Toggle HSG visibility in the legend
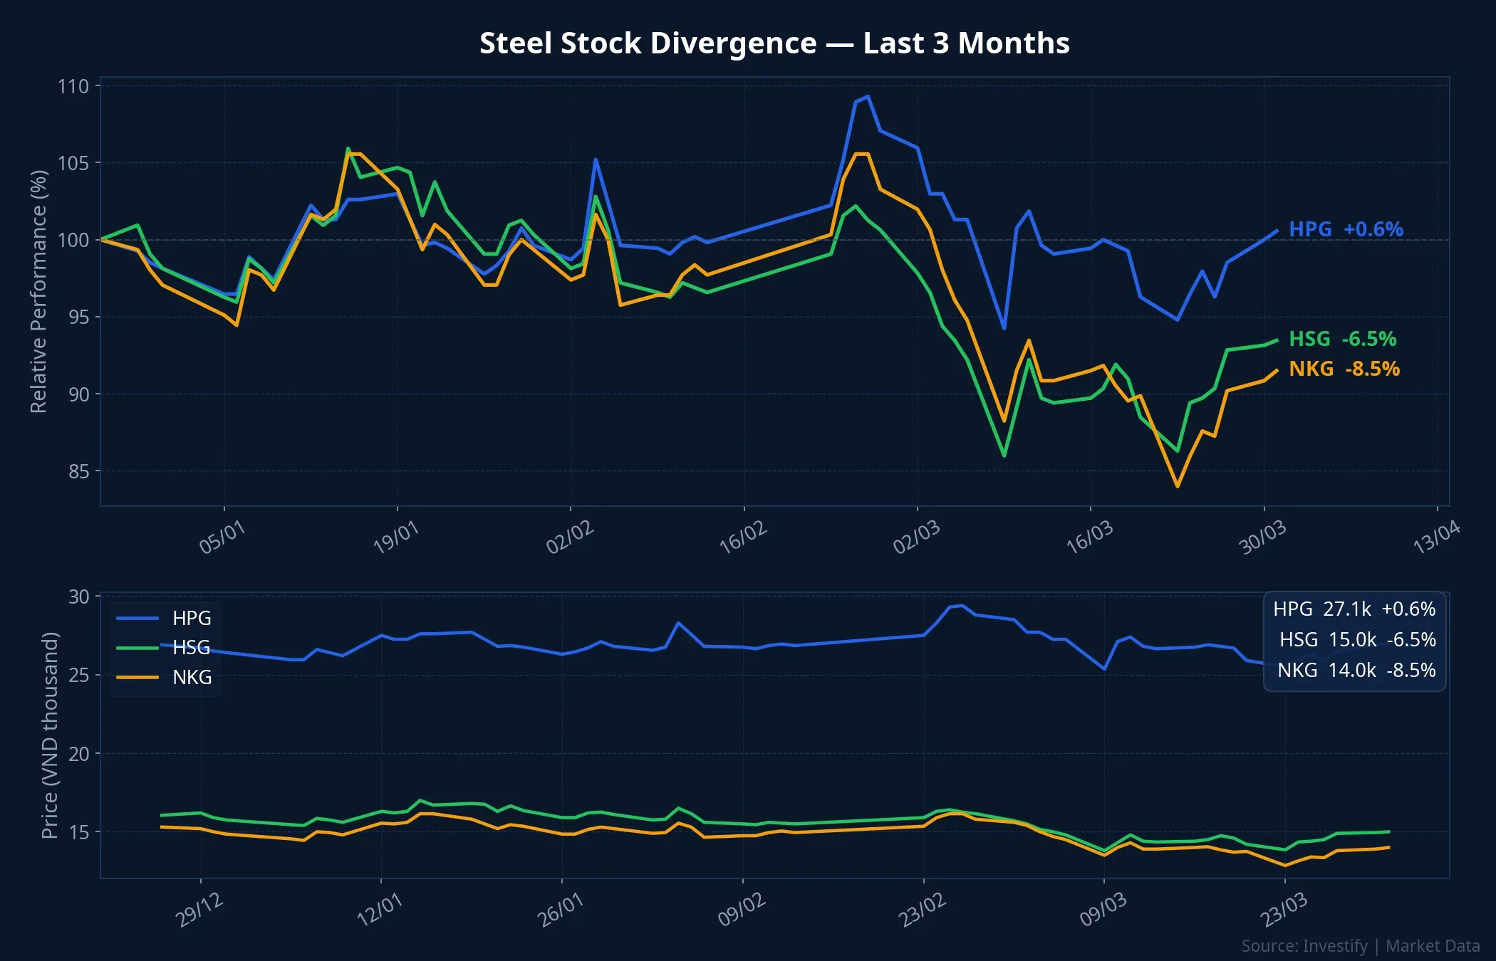This screenshot has width=1496, height=961. [x=191, y=648]
